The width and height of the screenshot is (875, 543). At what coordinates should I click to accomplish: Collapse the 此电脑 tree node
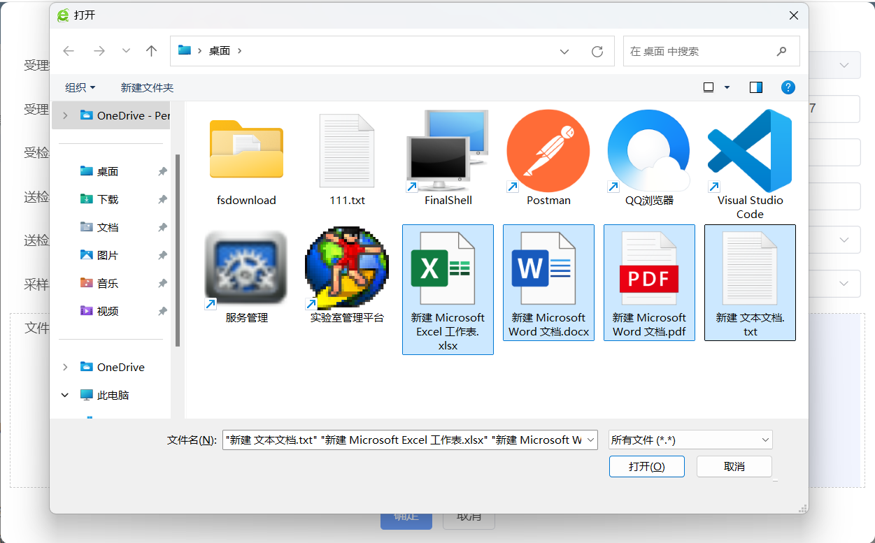pyautogui.click(x=65, y=395)
